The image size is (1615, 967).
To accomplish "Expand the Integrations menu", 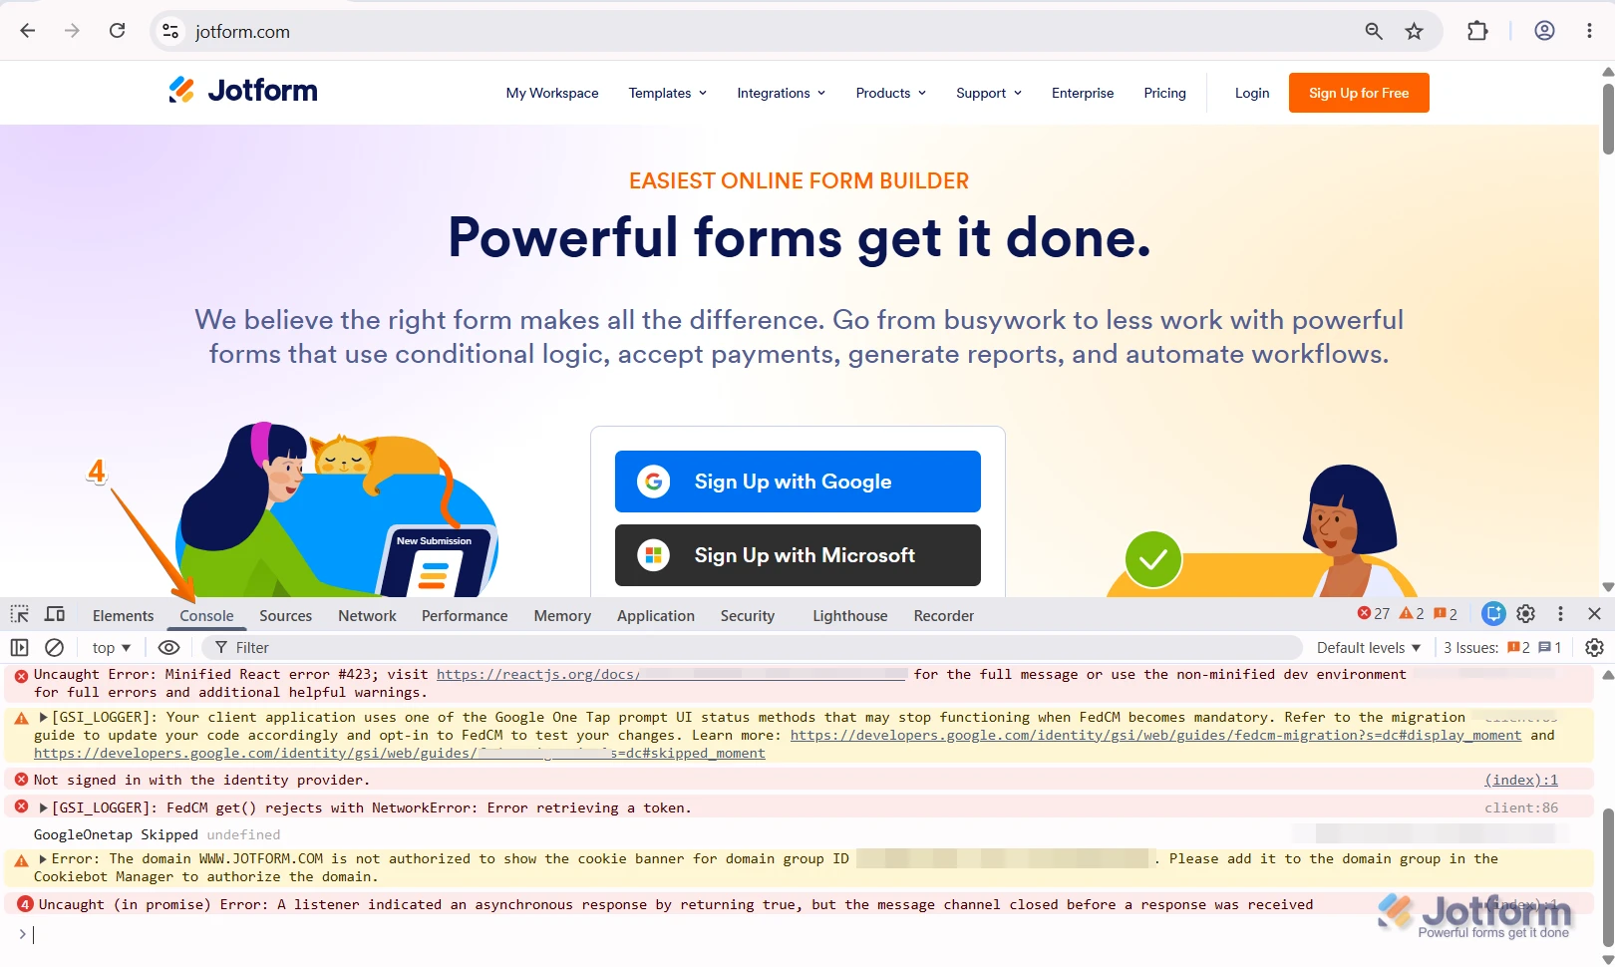I will click(781, 93).
